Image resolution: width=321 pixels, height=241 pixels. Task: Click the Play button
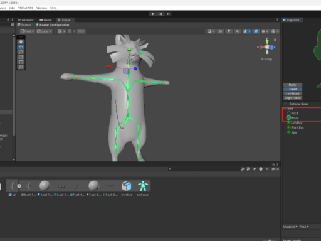pyautogui.click(x=153, y=14)
